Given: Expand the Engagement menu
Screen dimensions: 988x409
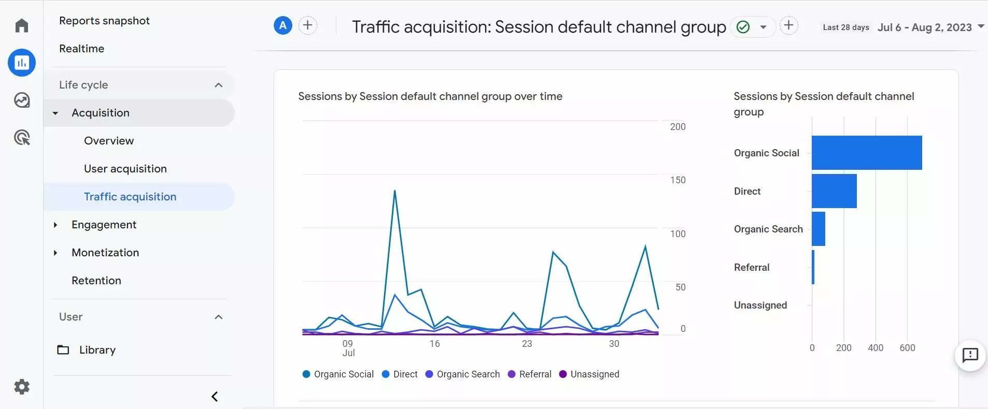Looking at the screenshot, I should tap(55, 225).
